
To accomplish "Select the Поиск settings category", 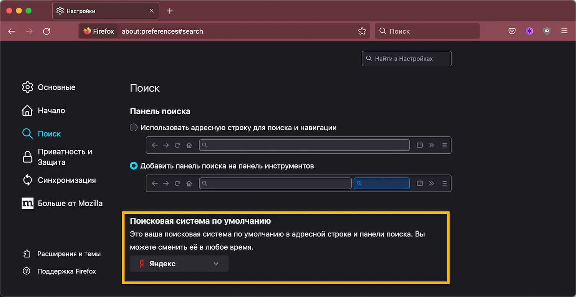I will coord(41,134).
